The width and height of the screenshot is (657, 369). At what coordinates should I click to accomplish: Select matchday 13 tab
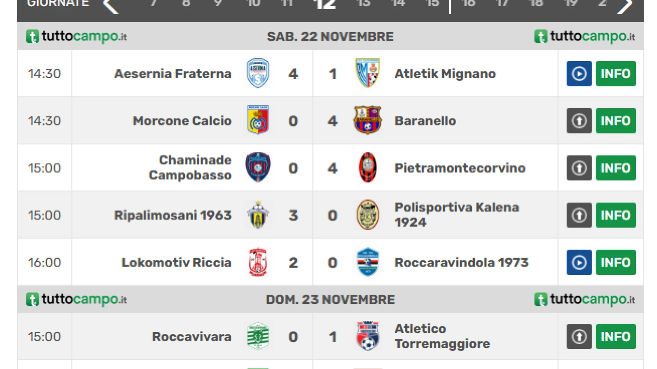tap(363, 4)
